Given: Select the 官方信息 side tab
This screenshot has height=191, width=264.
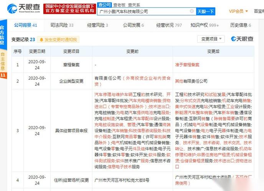Looking at the screenshot, I should (3, 35).
